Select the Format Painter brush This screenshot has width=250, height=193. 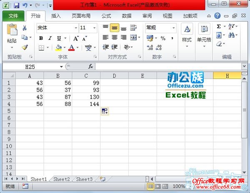pos(25,47)
